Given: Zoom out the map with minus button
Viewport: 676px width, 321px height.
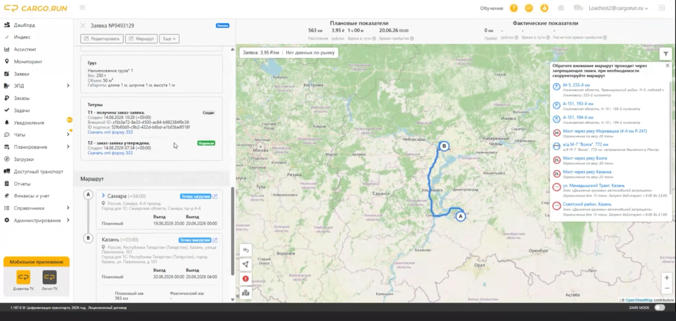Looking at the screenshot, I should [667, 288].
